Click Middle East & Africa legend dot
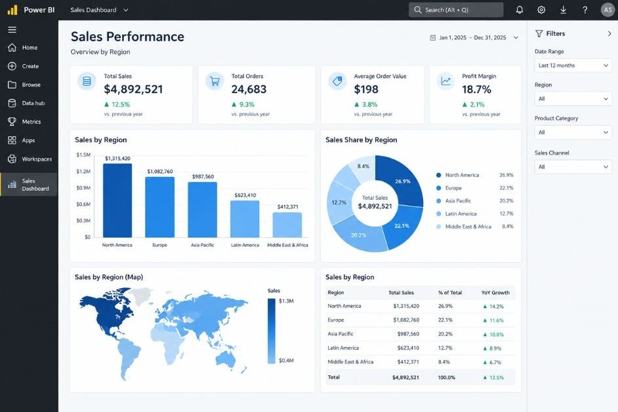This screenshot has width=618, height=412. pyautogui.click(x=439, y=227)
